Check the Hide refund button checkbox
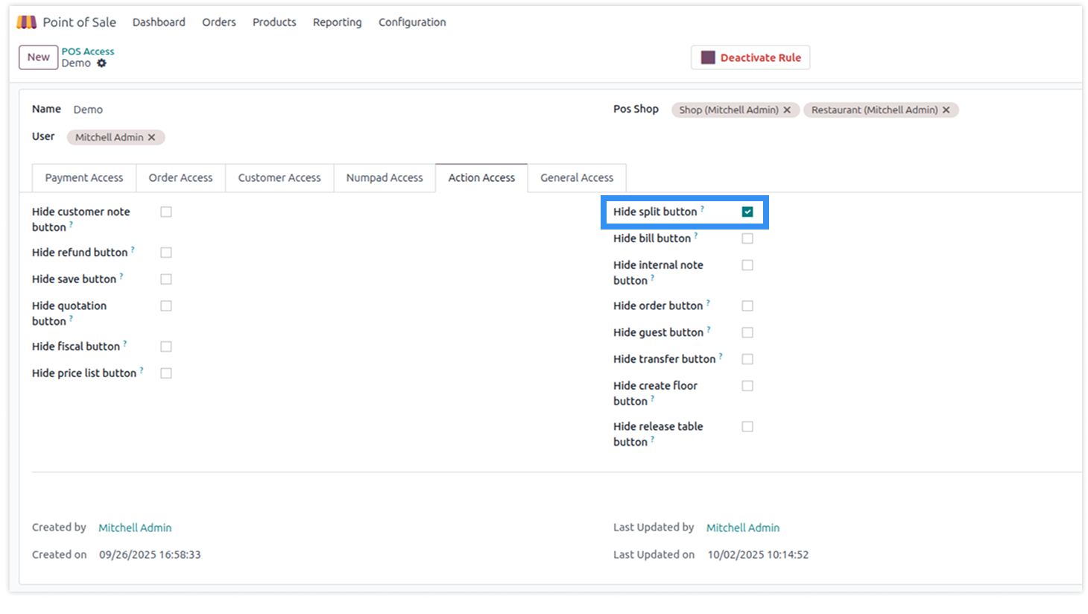 coord(166,253)
